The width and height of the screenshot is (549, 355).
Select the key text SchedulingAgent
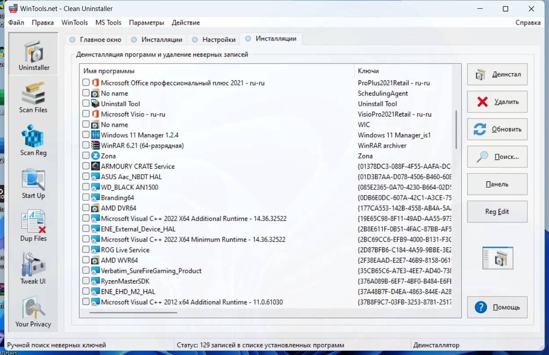(383, 93)
